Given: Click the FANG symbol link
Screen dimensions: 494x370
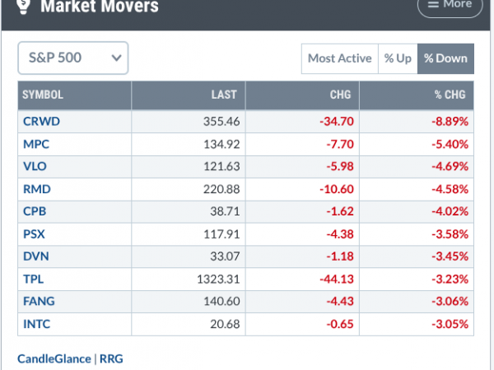Looking at the screenshot, I should 39,302.
